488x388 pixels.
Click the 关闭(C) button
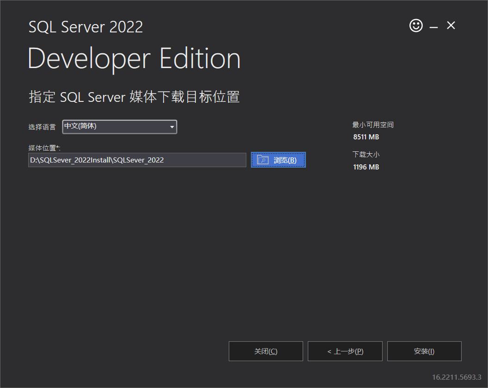pyautogui.click(x=266, y=351)
